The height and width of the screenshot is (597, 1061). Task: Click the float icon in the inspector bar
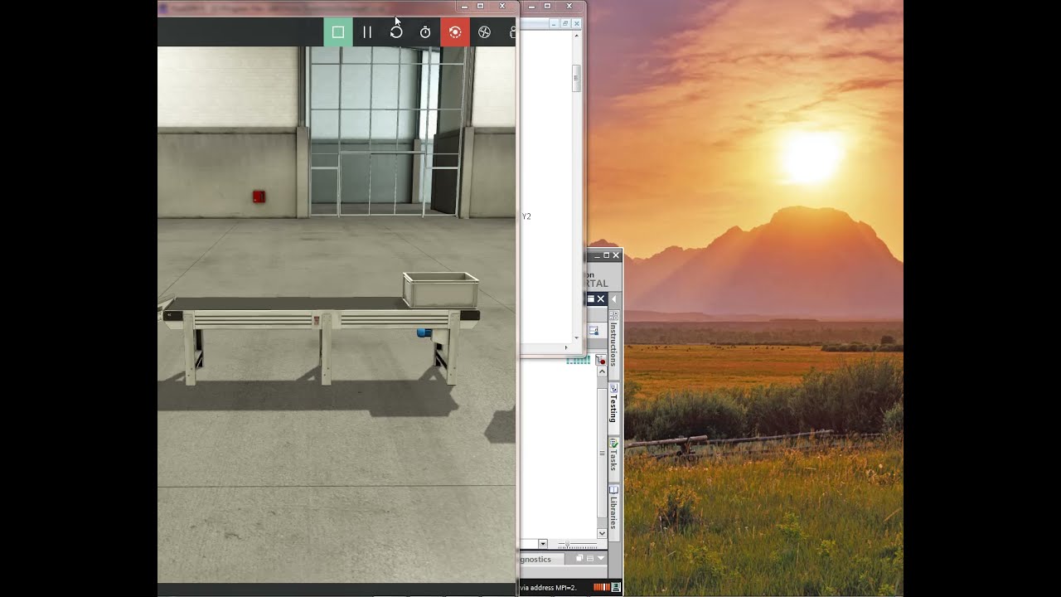(x=579, y=558)
